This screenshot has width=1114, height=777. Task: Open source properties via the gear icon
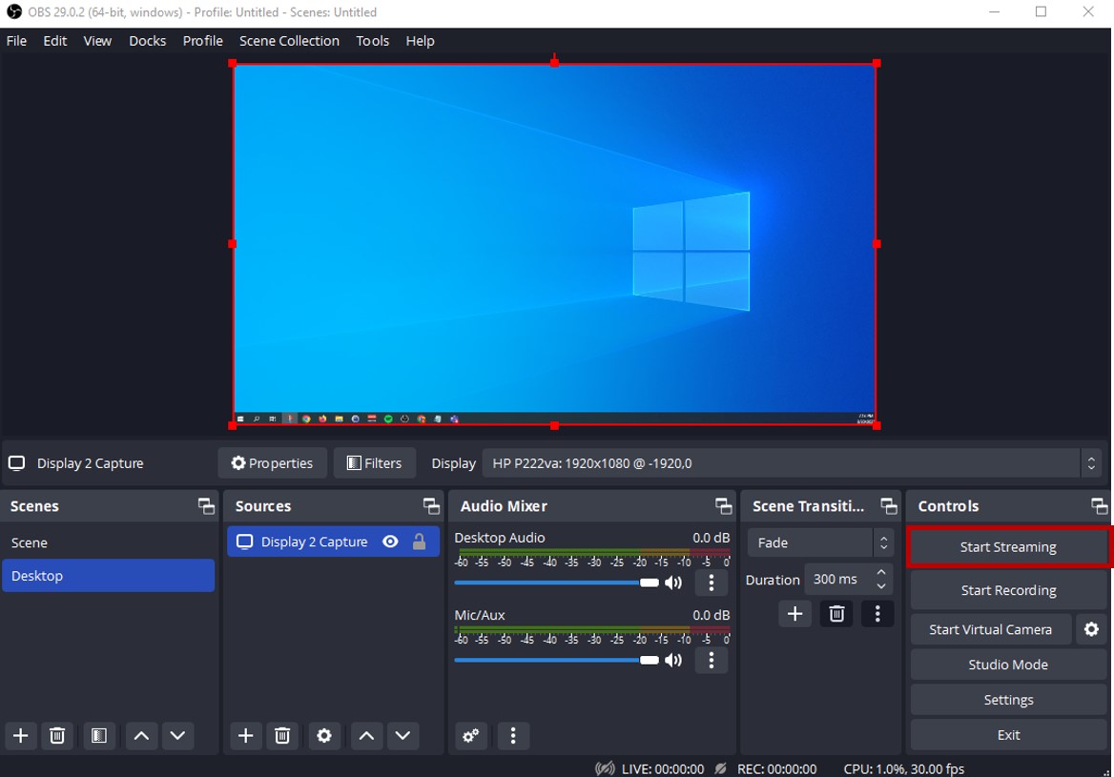(324, 735)
